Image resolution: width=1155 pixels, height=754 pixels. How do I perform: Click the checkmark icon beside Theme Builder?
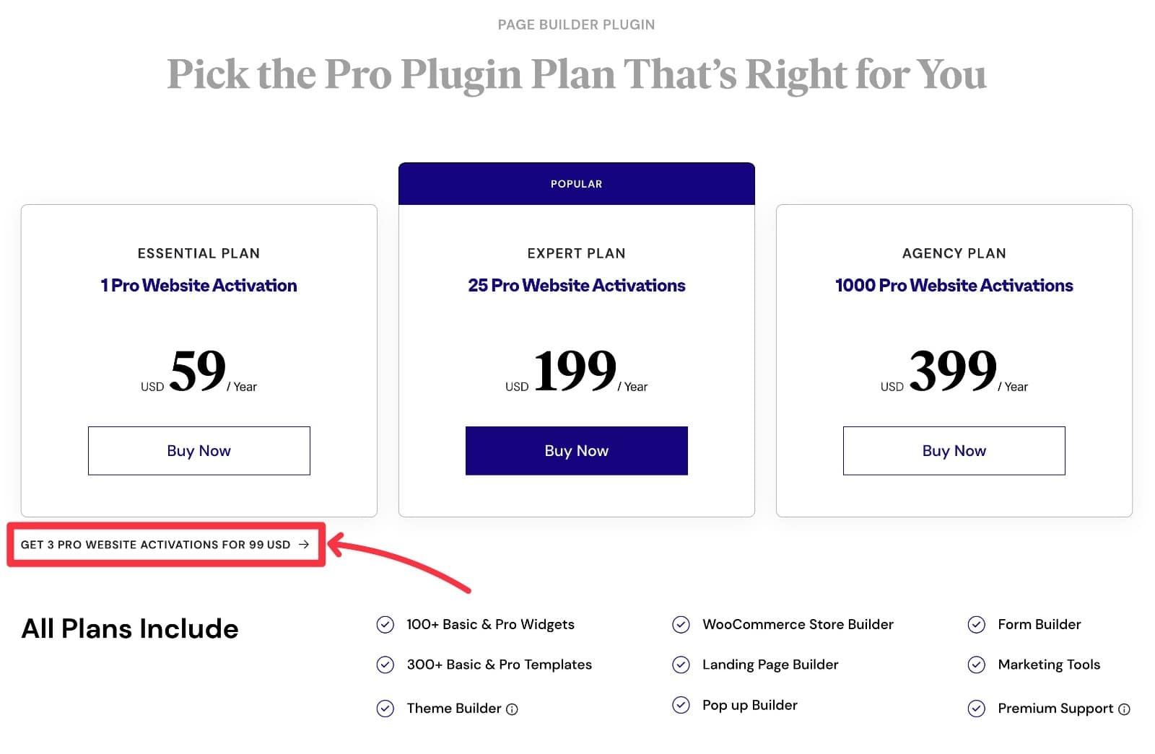385,709
